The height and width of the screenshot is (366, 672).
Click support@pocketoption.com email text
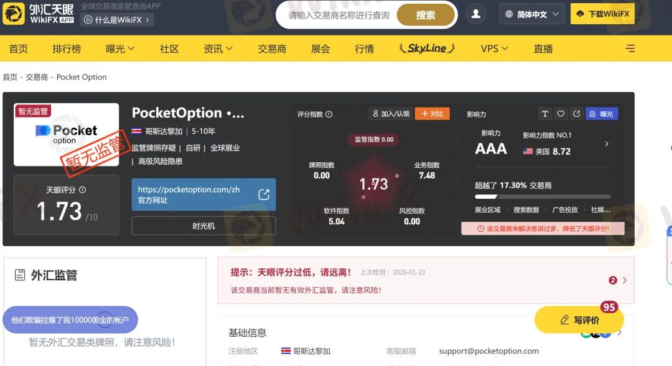[x=489, y=351]
